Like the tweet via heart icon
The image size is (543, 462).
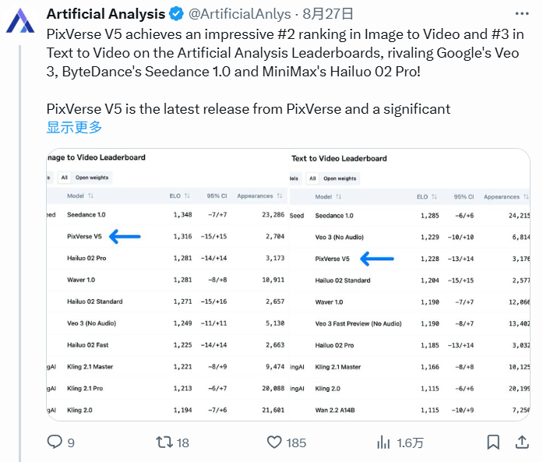click(x=274, y=443)
